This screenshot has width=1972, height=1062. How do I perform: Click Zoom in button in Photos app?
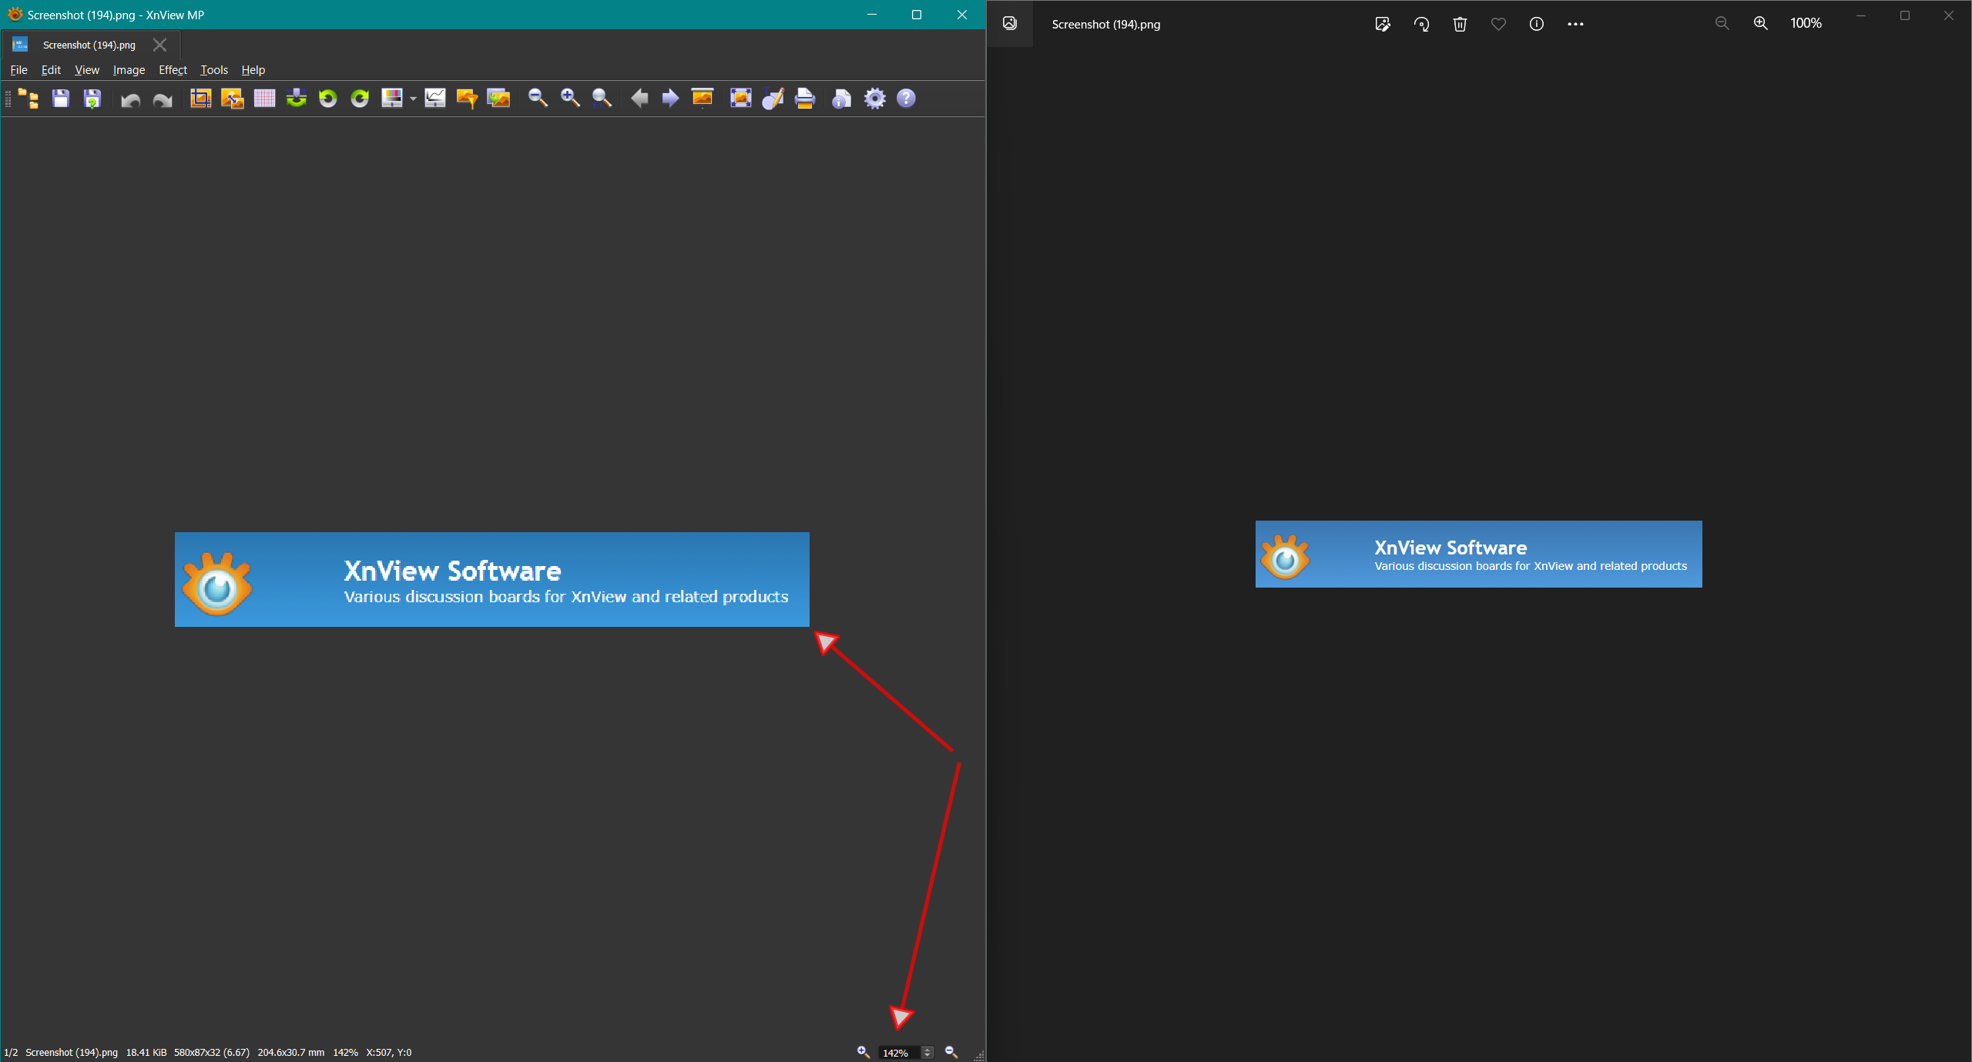[x=1760, y=24]
